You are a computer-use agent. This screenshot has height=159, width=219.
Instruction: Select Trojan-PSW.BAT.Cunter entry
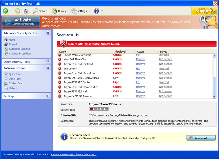[77, 82]
